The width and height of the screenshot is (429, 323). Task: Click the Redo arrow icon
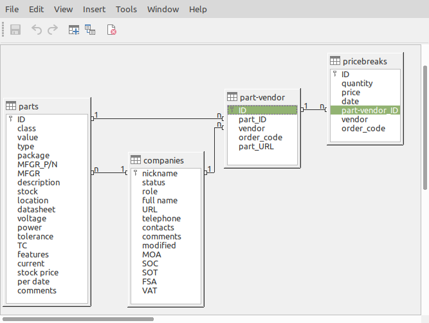(x=53, y=30)
